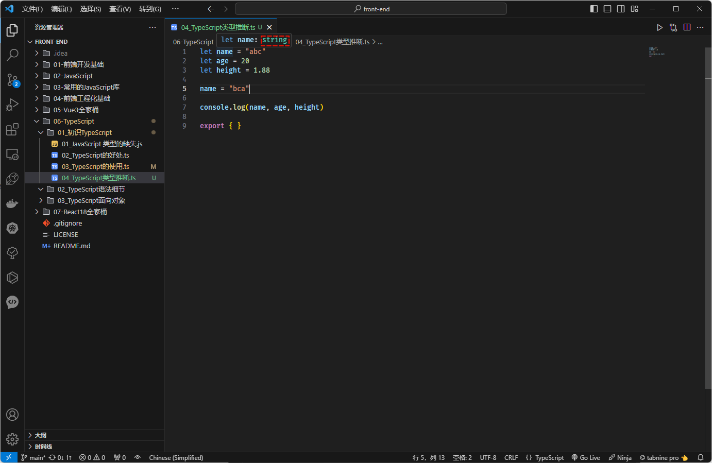Open the 文件(F) menu
Viewport: 712px width, 463px height.
coord(32,9)
